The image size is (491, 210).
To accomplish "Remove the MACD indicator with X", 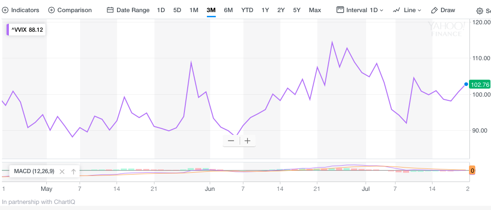I will 62,171.
